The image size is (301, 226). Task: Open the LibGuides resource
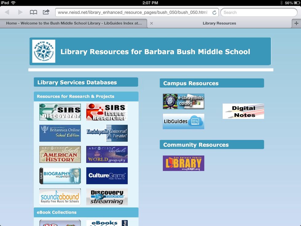pos(183,121)
